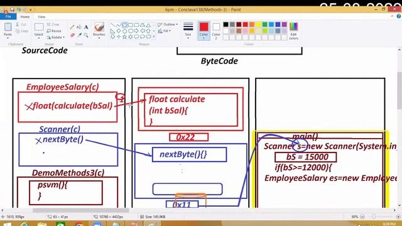This screenshot has height=226, width=402.
Task: Select the Magnifier tool
Action: (86, 35)
